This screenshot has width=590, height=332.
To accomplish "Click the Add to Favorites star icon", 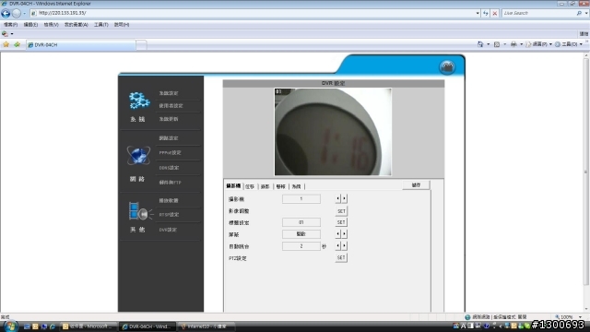I will coord(17,44).
